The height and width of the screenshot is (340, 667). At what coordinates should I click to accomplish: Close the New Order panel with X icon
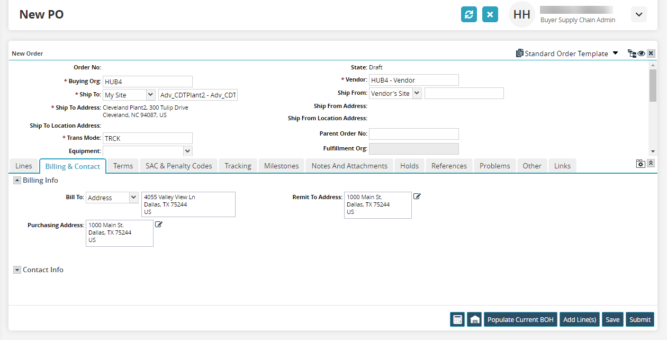tap(651, 53)
